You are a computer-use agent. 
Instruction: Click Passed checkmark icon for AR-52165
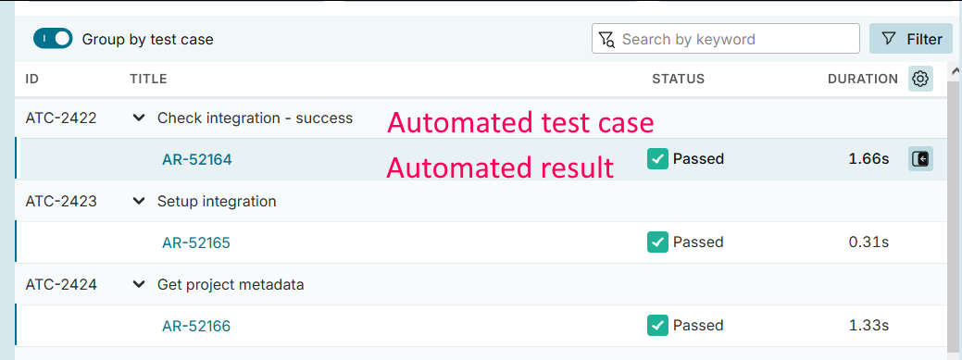tap(657, 242)
